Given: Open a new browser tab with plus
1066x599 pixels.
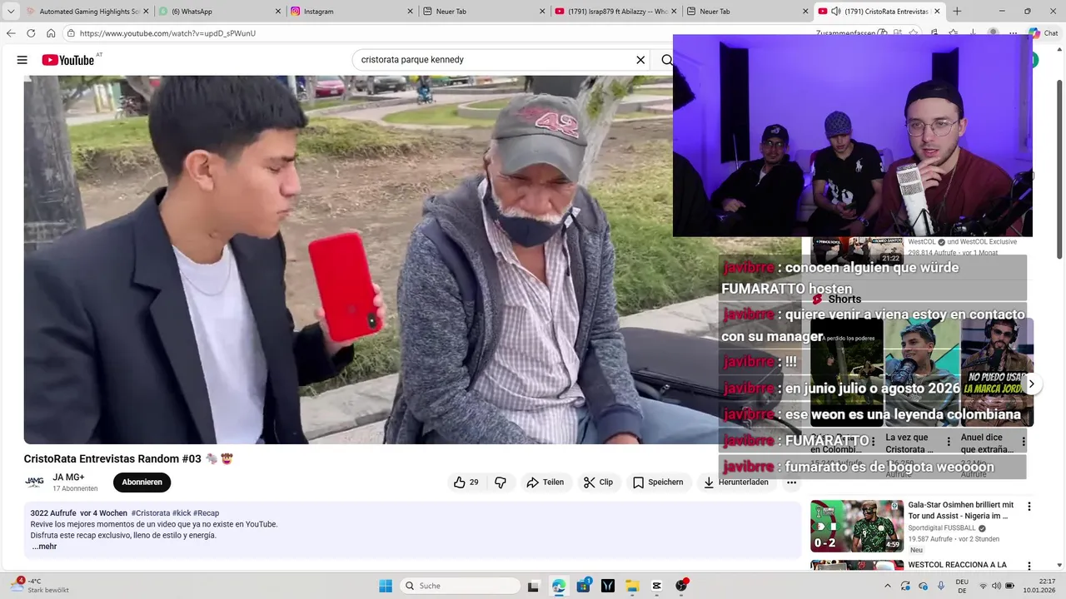Looking at the screenshot, I should click(x=957, y=12).
